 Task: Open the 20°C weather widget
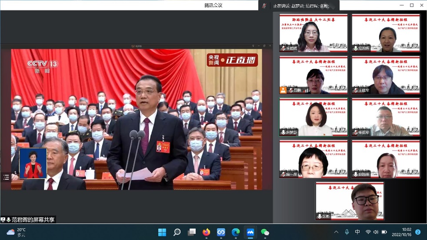[17, 232]
